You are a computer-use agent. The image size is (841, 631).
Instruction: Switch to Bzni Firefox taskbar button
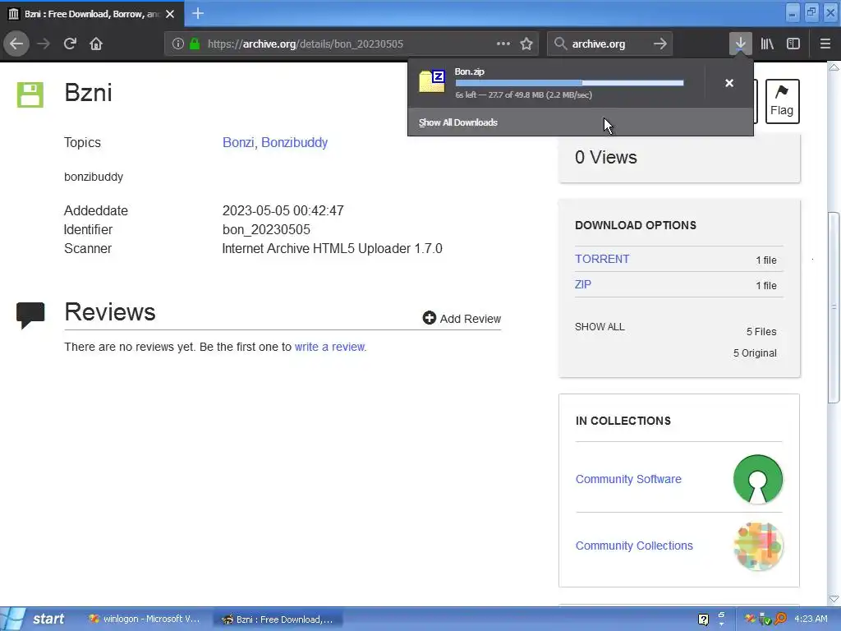tap(278, 619)
